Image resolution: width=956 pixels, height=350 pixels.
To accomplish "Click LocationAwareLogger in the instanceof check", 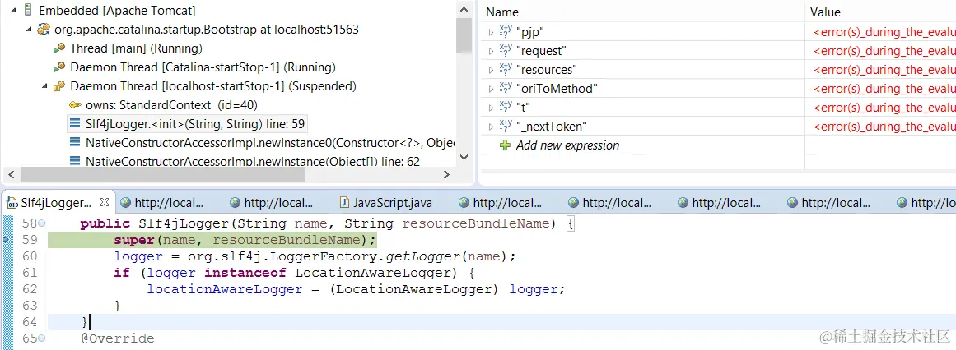I will 374,273.
